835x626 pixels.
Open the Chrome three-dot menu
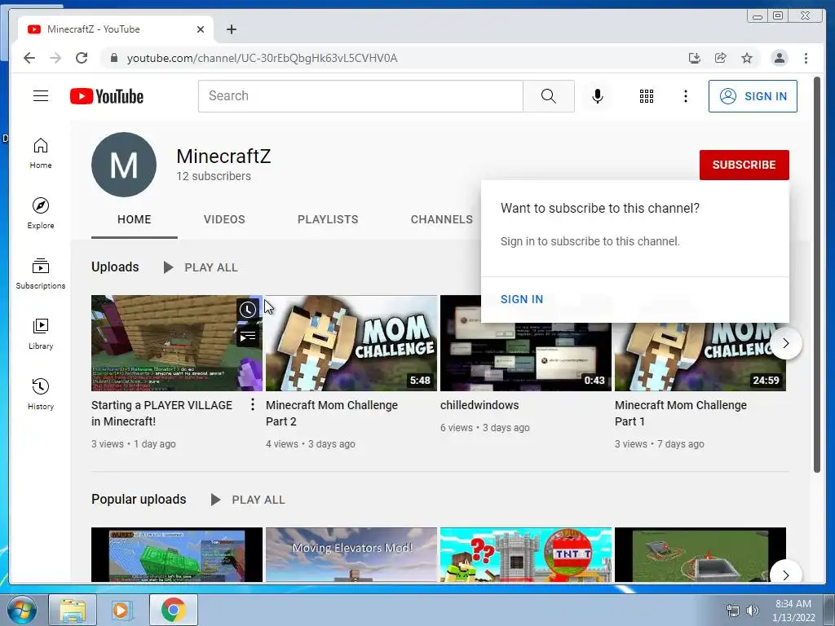(806, 58)
